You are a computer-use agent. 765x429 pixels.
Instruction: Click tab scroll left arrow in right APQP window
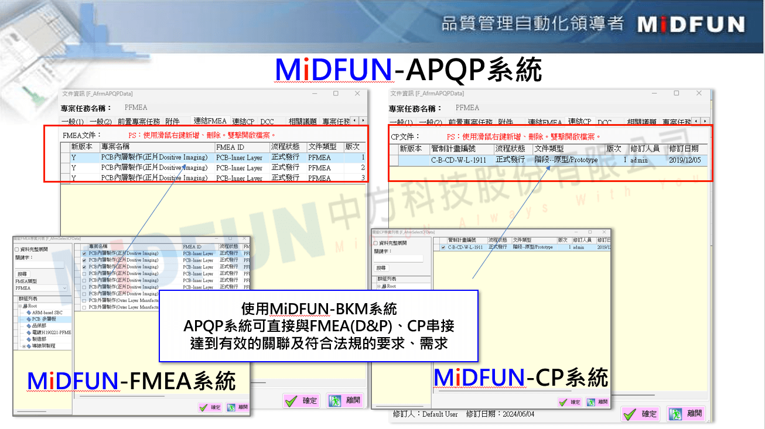[x=696, y=121]
